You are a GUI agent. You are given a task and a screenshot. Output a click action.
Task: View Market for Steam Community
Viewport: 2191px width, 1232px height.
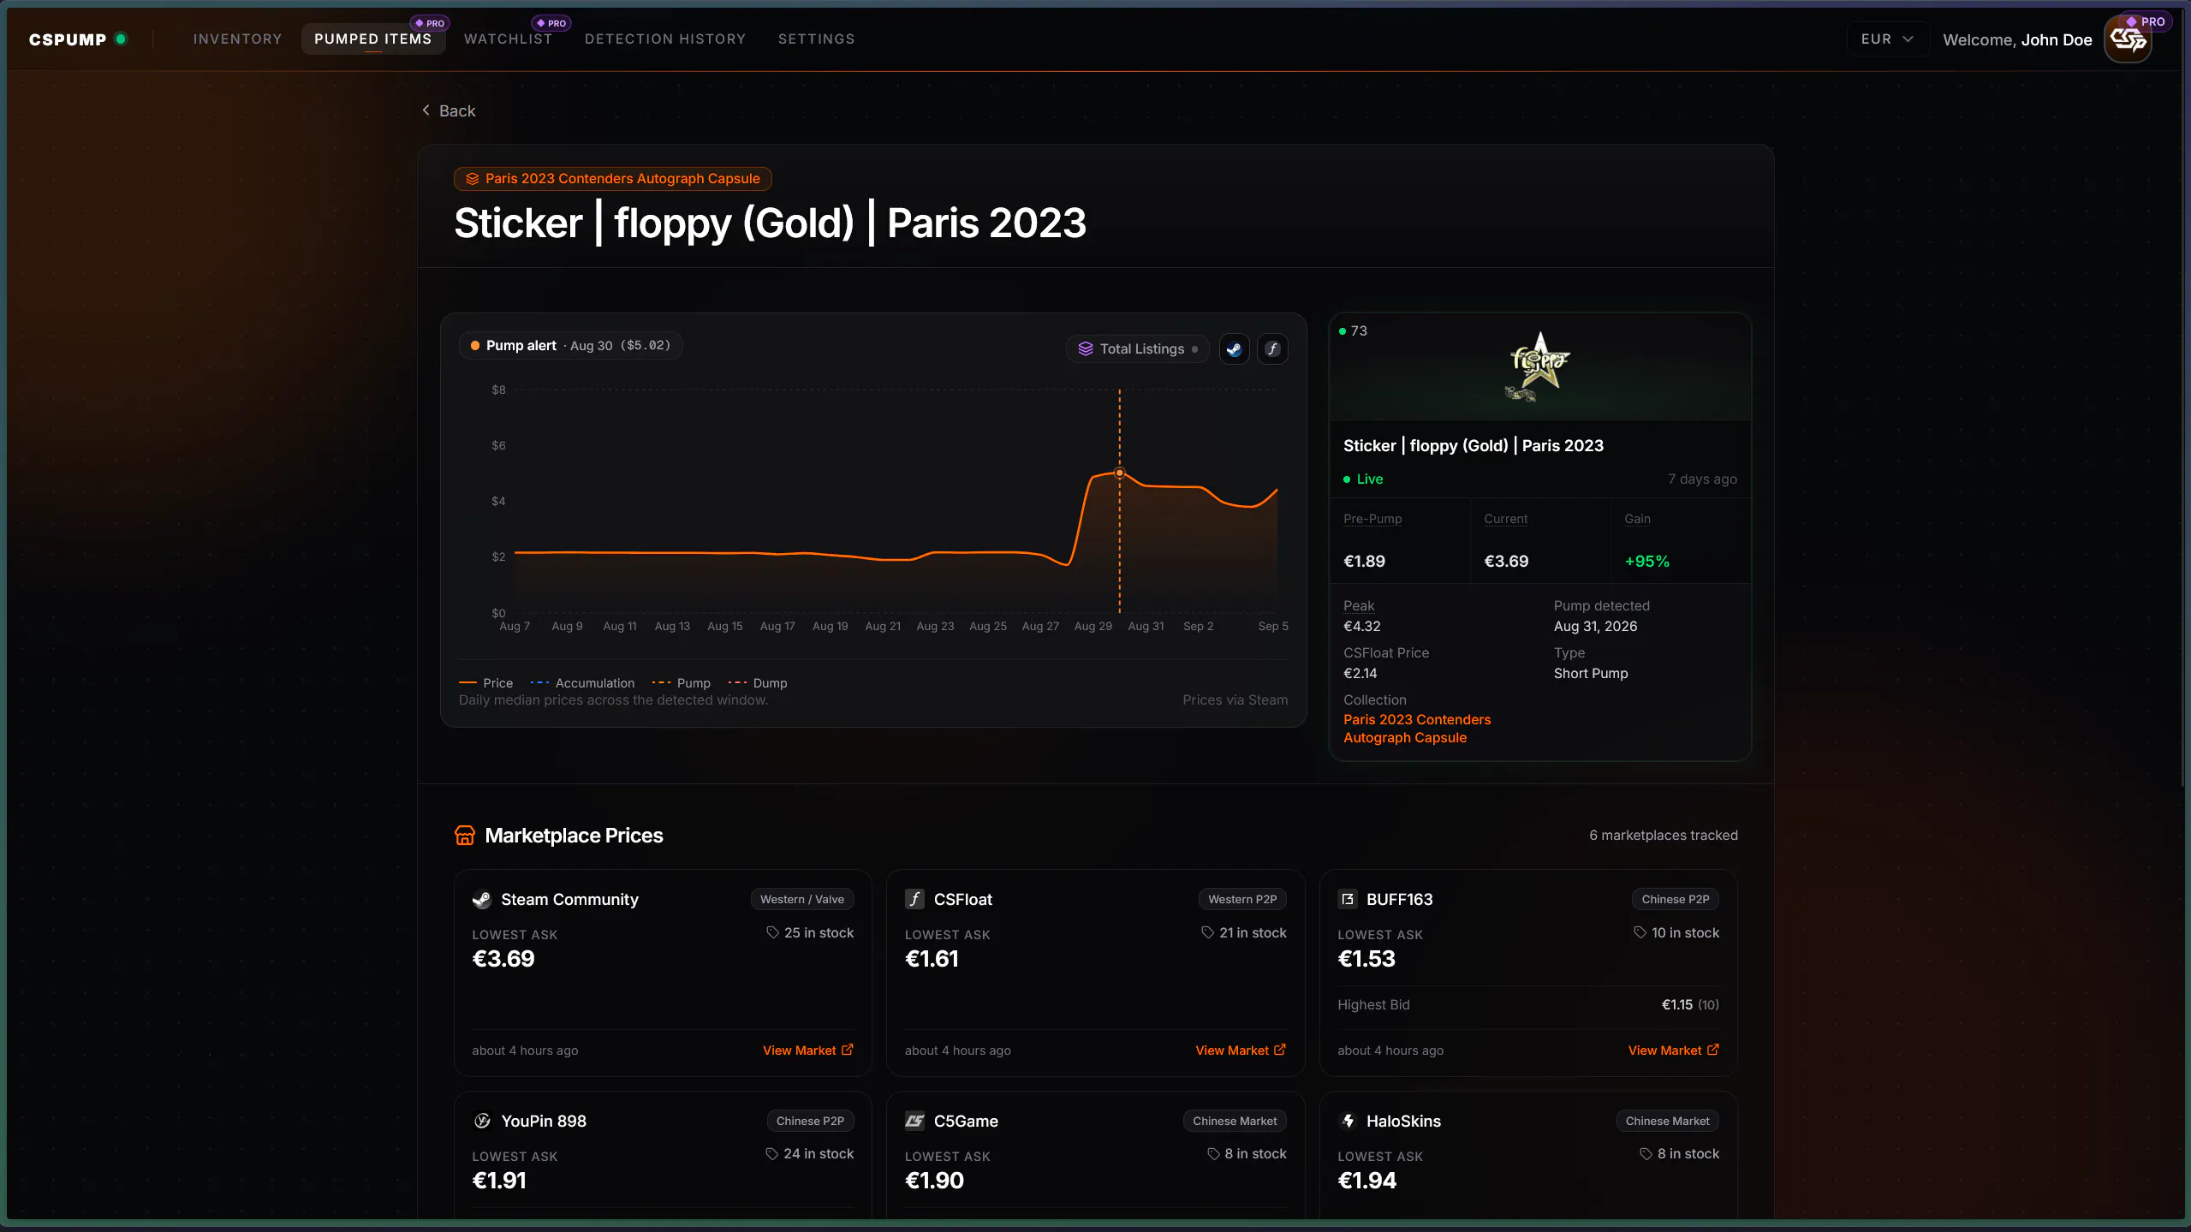tap(807, 1050)
